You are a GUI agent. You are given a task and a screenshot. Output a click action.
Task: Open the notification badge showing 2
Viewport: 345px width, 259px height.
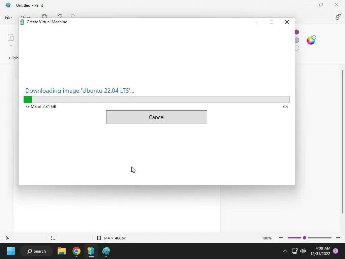point(336,251)
